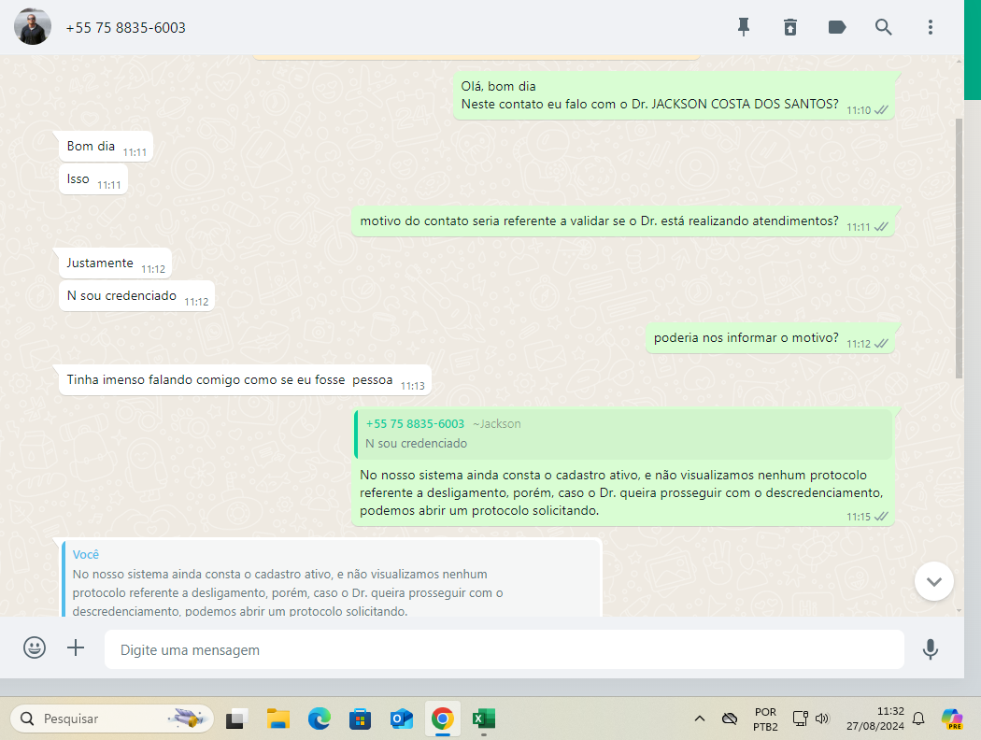
Task: Open the three-dot chat menu
Action: pos(931,27)
